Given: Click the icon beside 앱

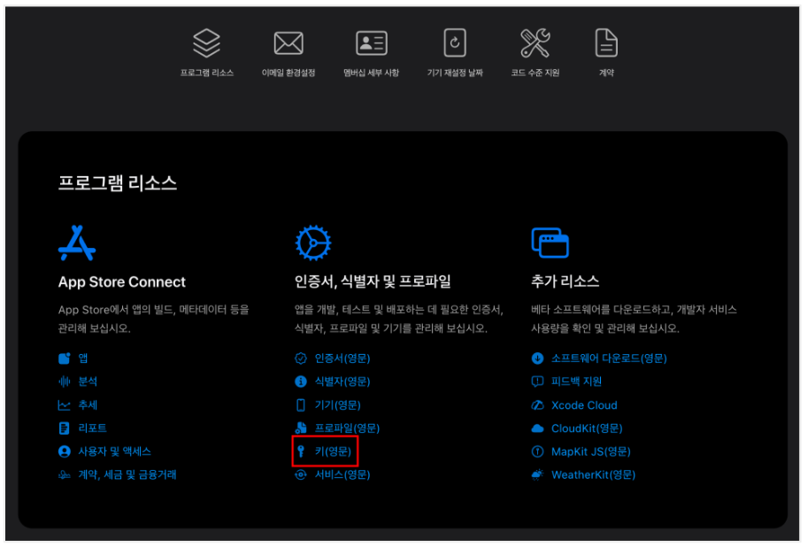Looking at the screenshot, I should pos(65,358).
